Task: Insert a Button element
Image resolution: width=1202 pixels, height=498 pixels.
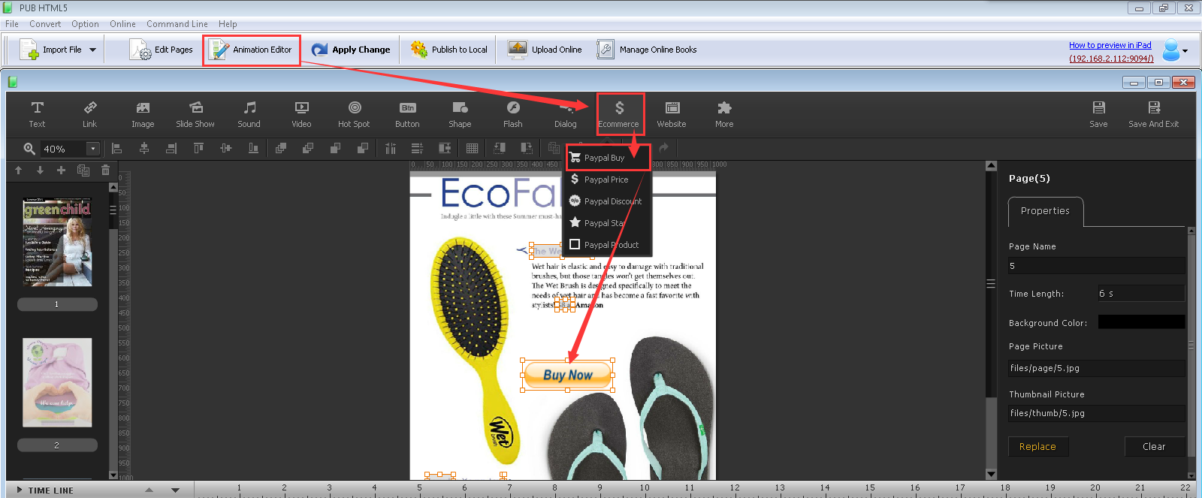Action: 407,114
